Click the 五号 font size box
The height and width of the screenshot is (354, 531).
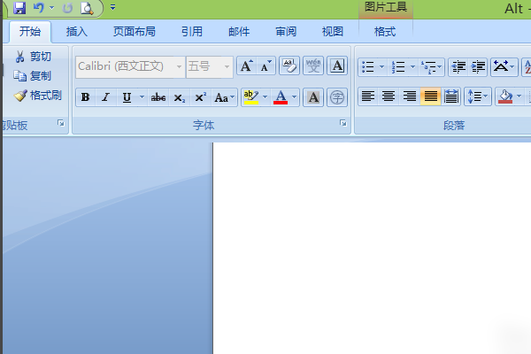coord(204,66)
